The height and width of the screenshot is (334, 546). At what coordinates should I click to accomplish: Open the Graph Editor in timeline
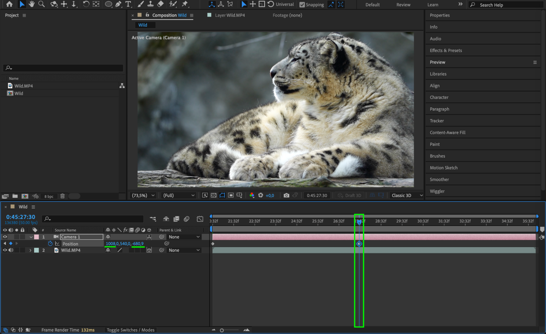200,219
